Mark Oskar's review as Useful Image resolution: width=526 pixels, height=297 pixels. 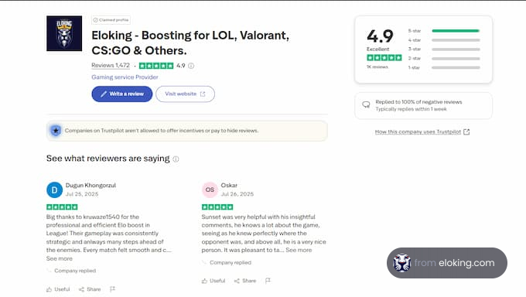coord(213,281)
